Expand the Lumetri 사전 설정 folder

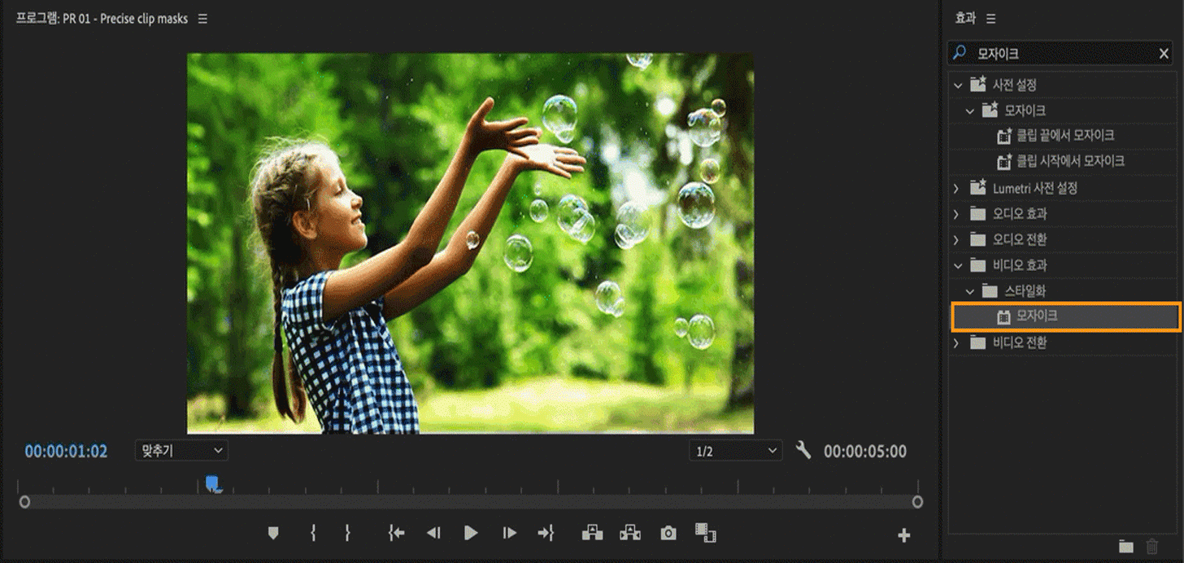958,188
